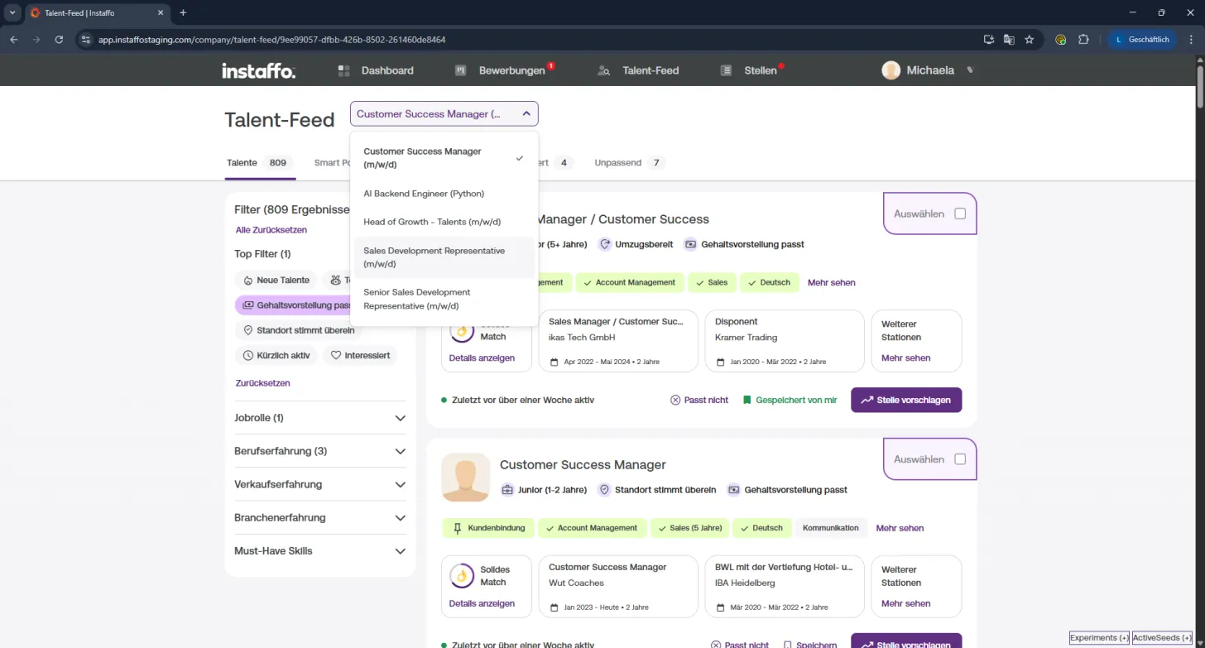Open the Chrome extensions puzzle icon
The width and height of the screenshot is (1205, 648).
(x=1083, y=39)
